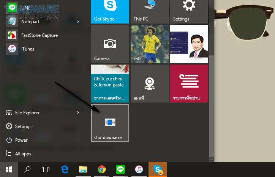Switch to Google Chrome on the taskbar
The image size is (275, 177).
pos(102,169)
